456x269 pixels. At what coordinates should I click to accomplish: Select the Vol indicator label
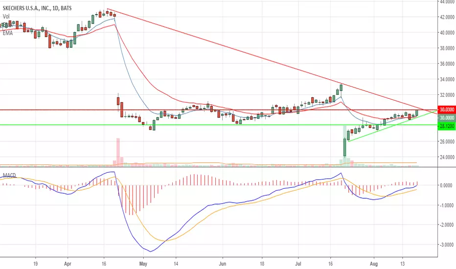(6, 17)
